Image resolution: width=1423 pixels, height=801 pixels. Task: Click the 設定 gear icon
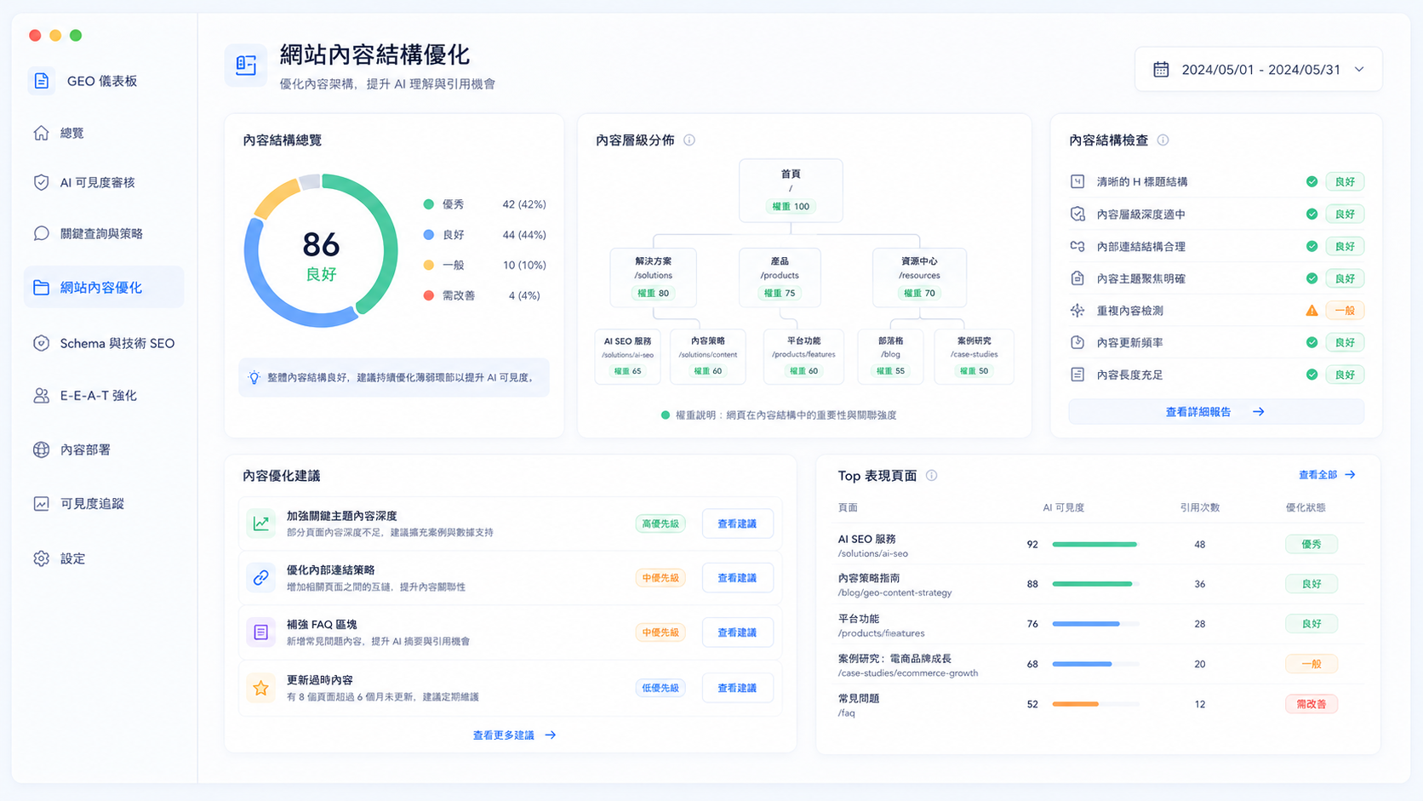41,558
